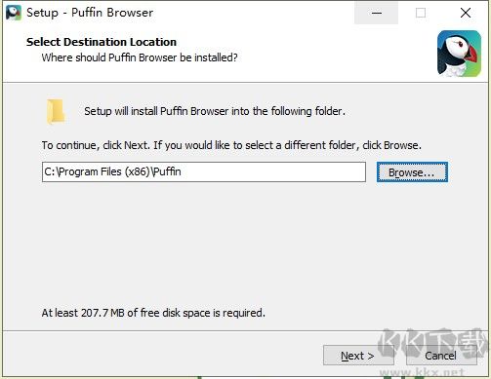Open the Browse folder dialog

point(412,172)
